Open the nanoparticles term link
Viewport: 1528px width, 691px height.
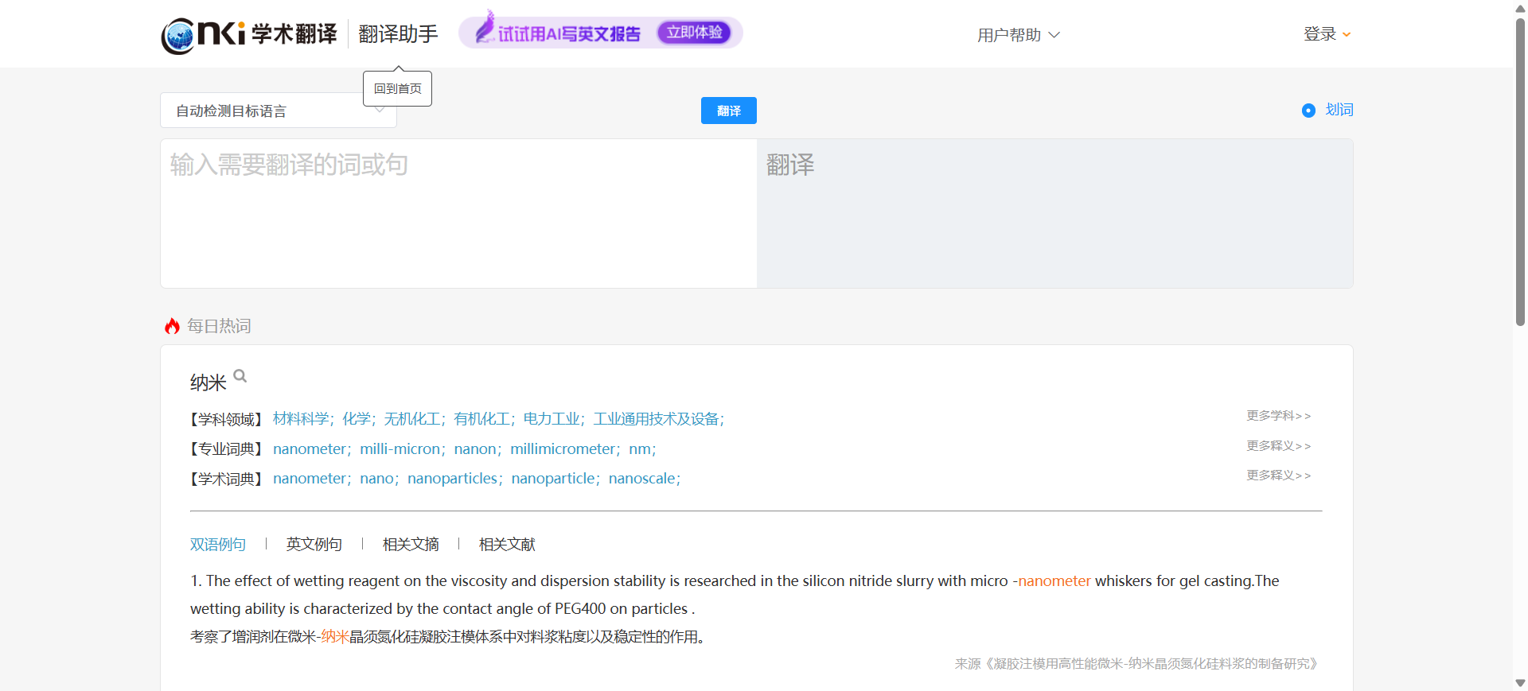tap(452, 479)
